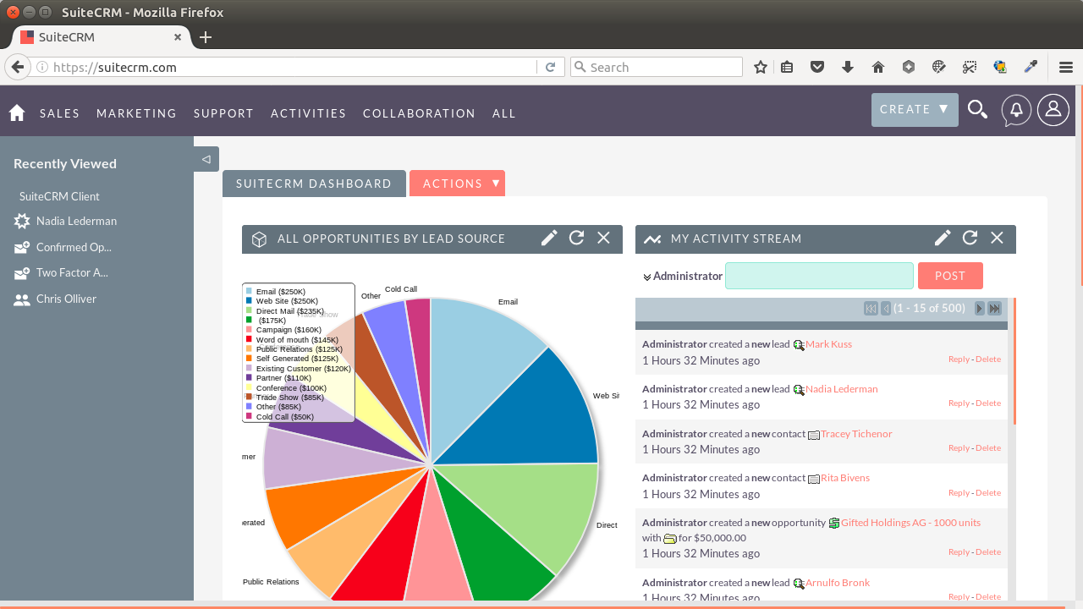Image resolution: width=1083 pixels, height=609 pixels.
Task: Edit the All Opportunities dashlet with the pencil icon
Action: point(549,238)
